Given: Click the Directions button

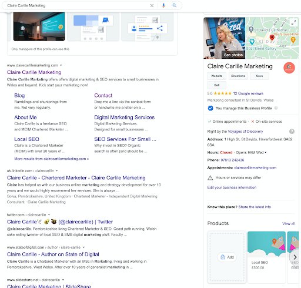Looking at the screenshot, I should (238, 76).
